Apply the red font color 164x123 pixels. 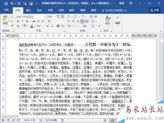(32, 26)
